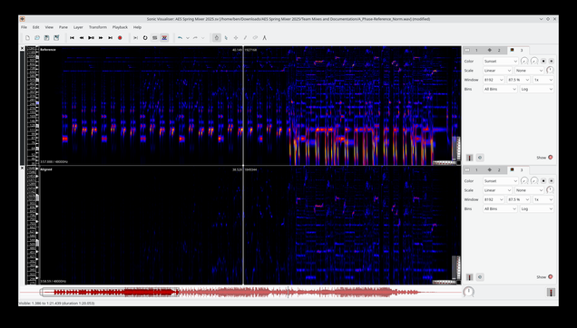Image resolution: width=577 pixels, height=328 pixels.
Task: Select the Select pointer tool
Action: pyautogui.click(x=226, y=38)
